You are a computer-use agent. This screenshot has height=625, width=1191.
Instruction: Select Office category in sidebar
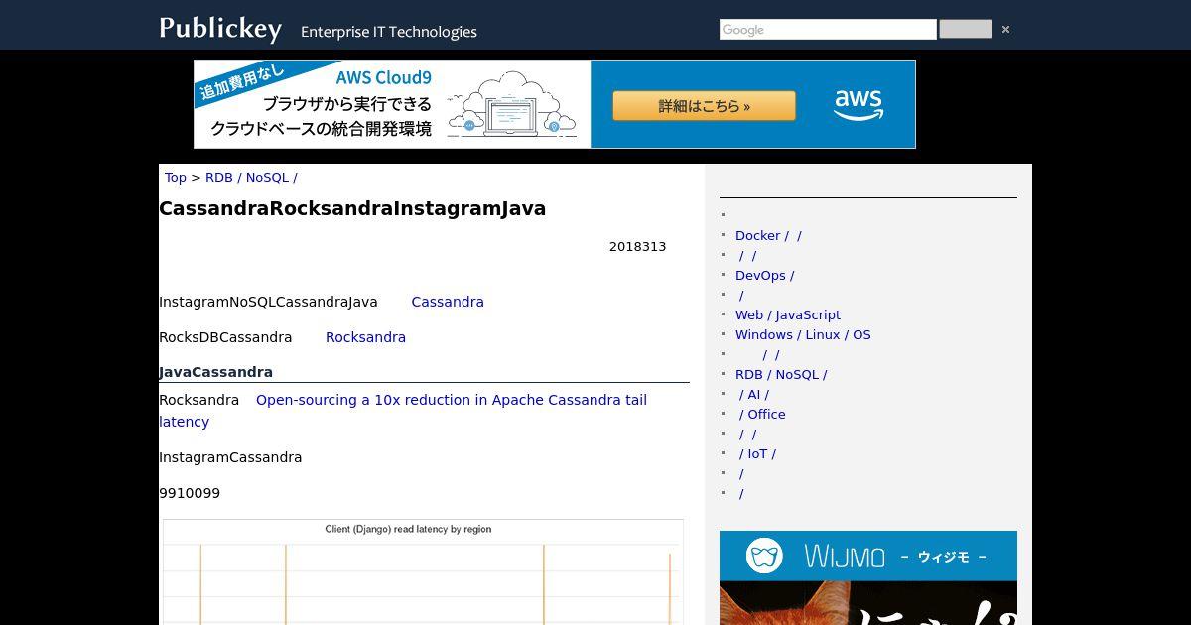[761, 414]
